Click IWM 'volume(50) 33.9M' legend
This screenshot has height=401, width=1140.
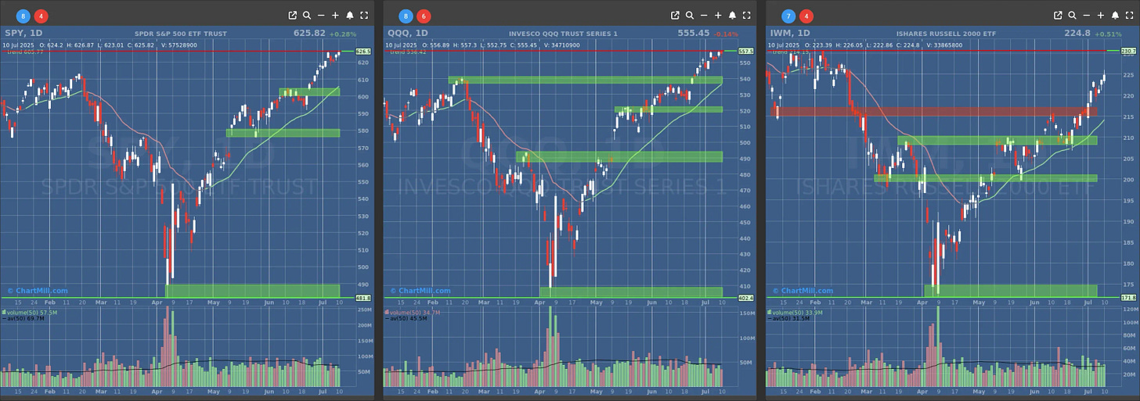tap(795, 312)
